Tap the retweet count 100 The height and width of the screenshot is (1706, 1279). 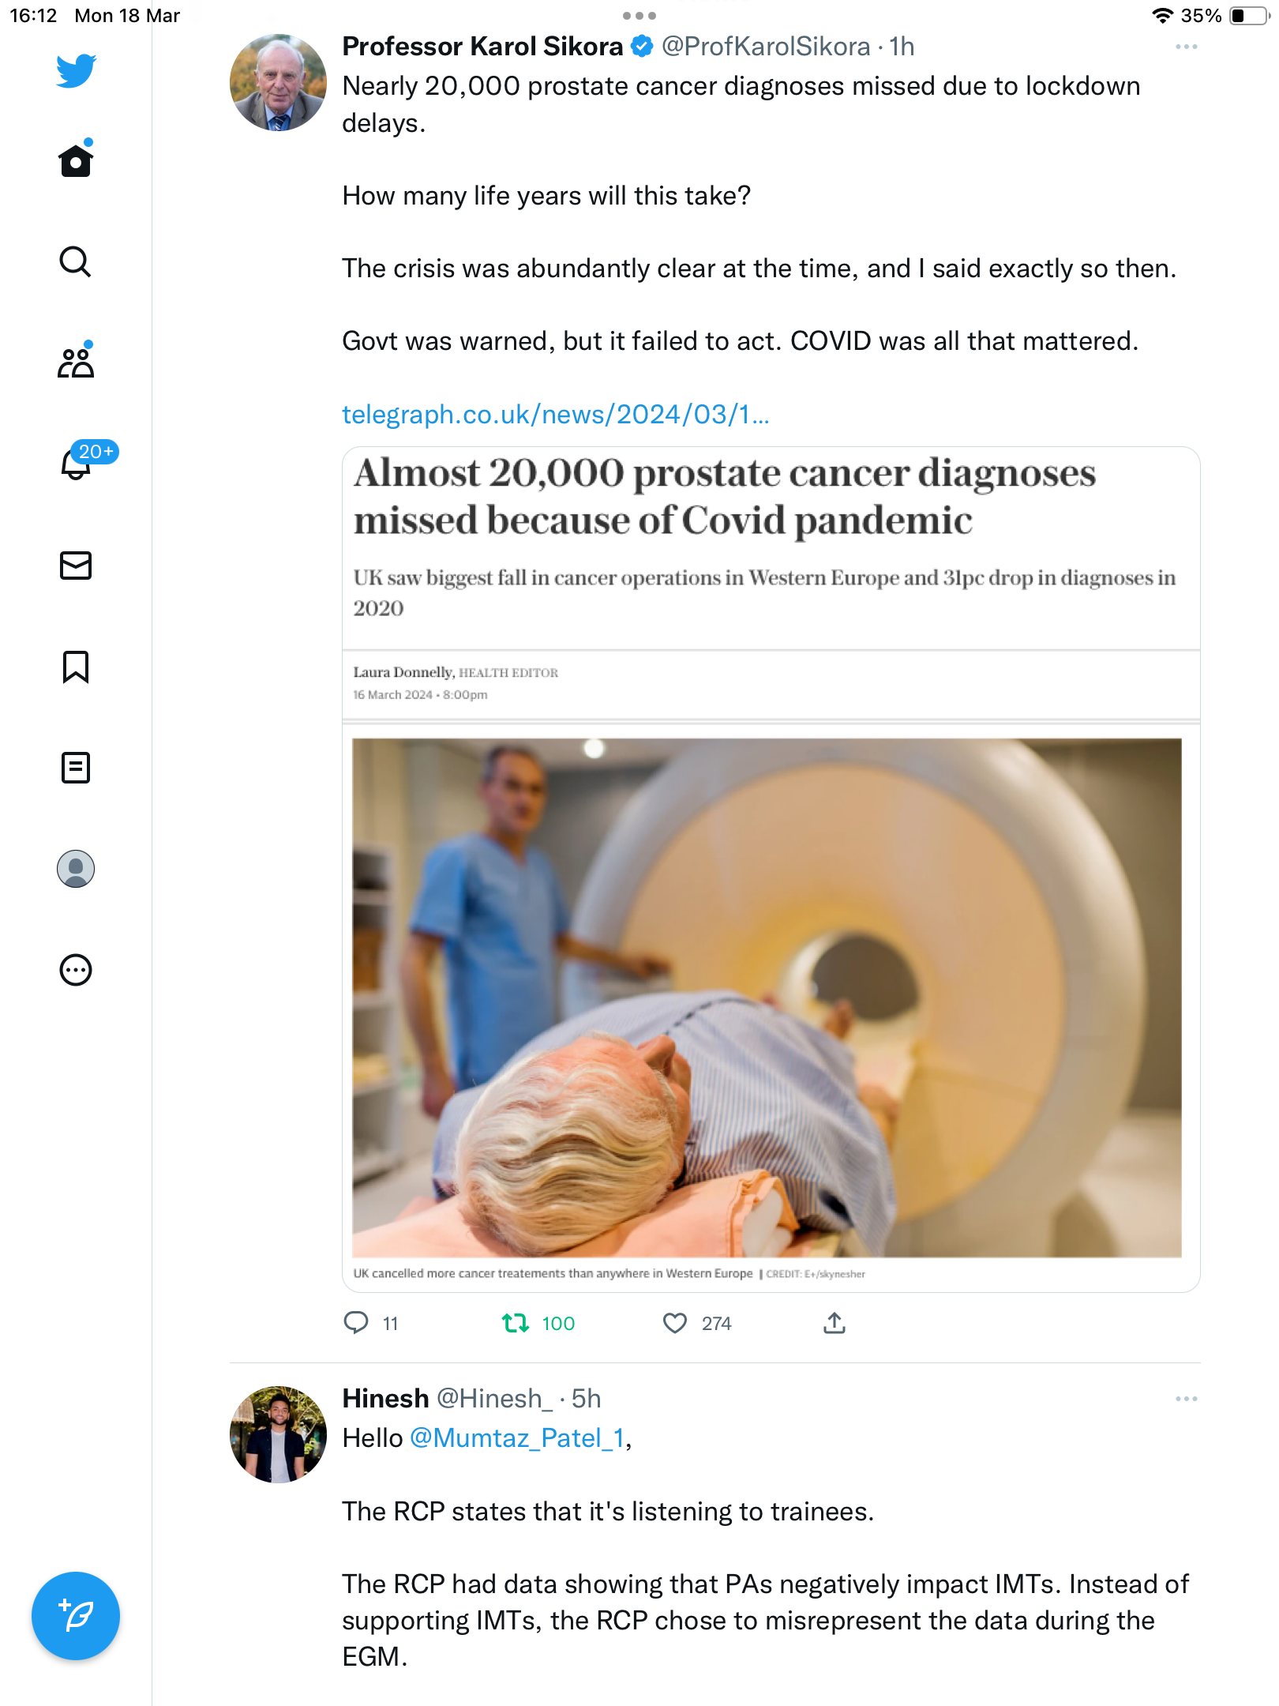558,1324
